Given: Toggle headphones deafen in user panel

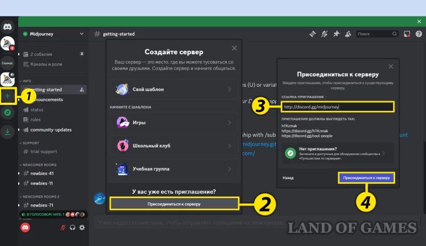Looking at the screenshot, I should (72, 227).
